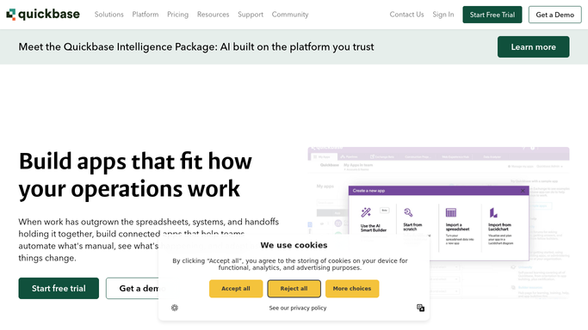Open the See our privacy policy link
Image resolution: width=588 pixels, height=330 pixels.
(298, 308)
